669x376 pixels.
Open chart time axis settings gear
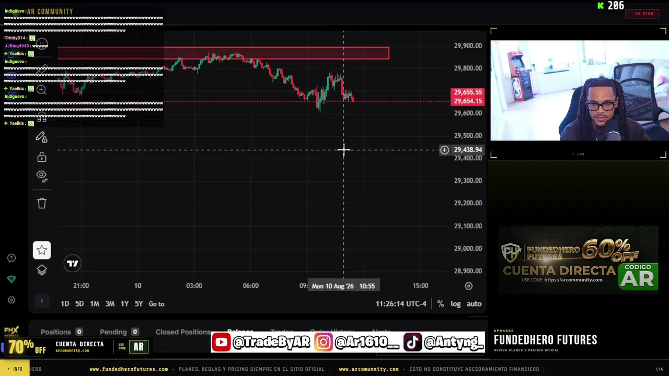point(468,286)
